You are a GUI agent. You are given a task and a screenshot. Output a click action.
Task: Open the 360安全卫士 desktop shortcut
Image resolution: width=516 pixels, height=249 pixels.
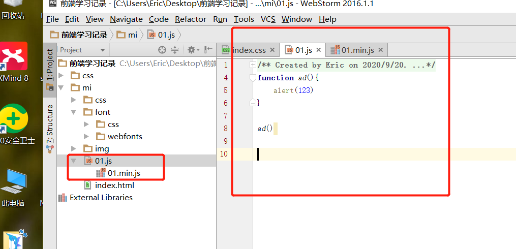[x=17, y=124]
